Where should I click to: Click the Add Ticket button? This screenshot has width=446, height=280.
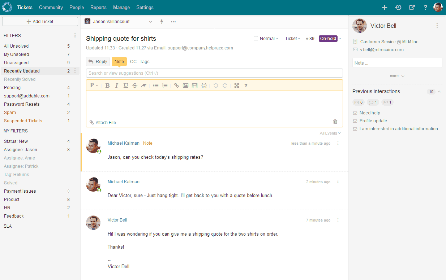point(40,22)
